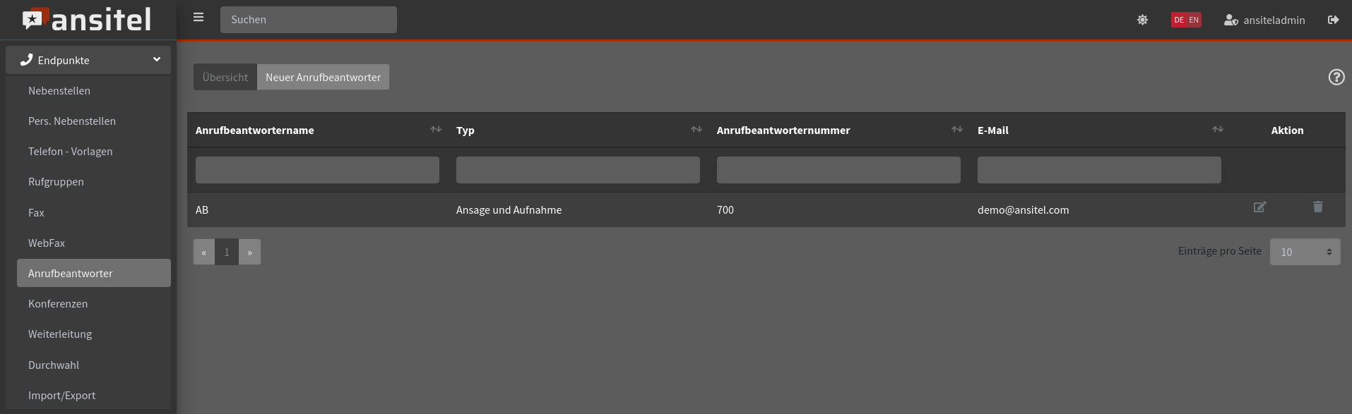
Task: Sort by Anrufbeantwortername column
Action: coord(436,129)
